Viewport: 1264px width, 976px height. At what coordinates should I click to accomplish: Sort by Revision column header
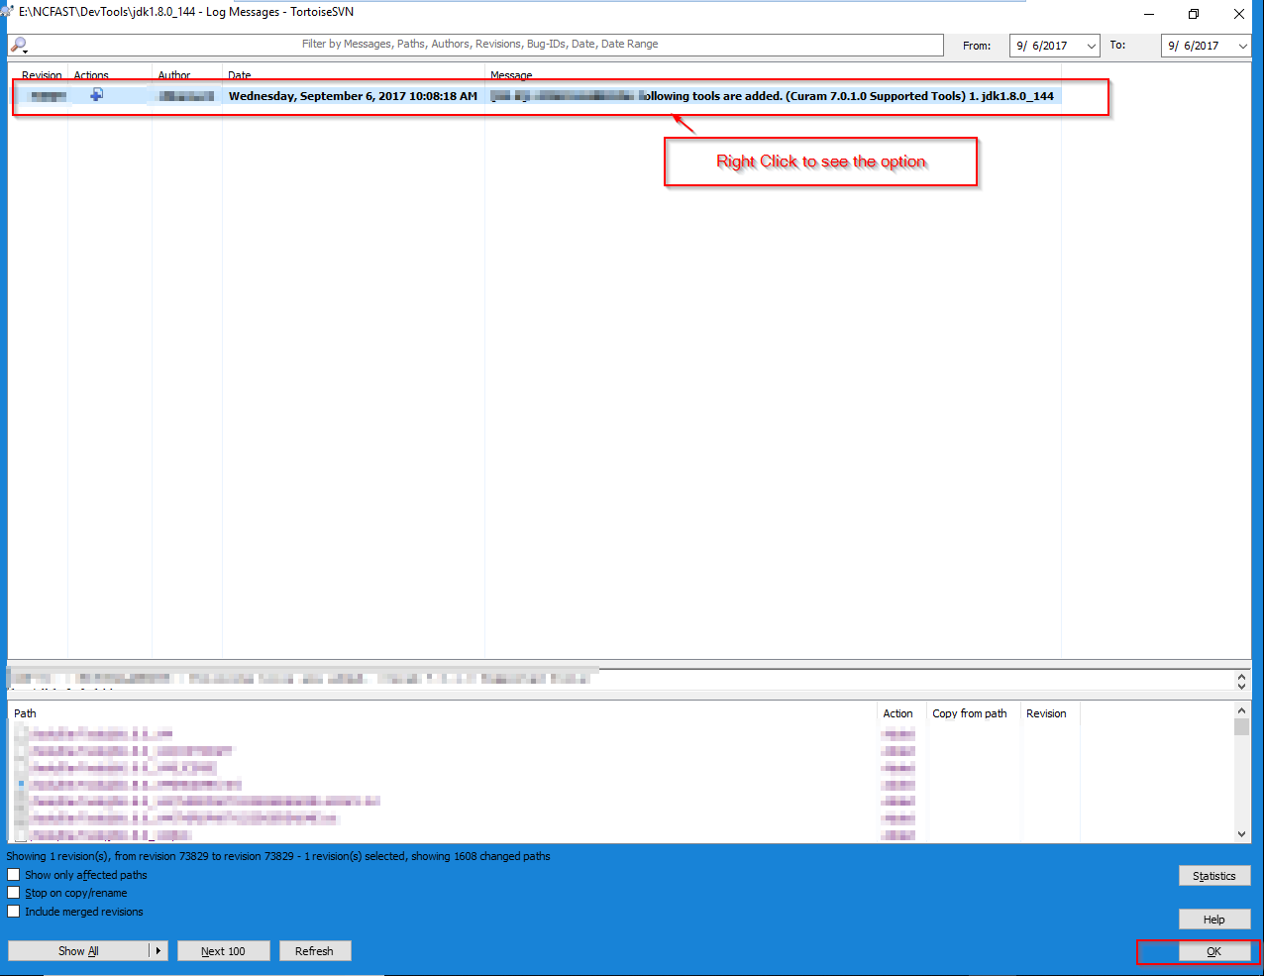click(x=42, y=75)
